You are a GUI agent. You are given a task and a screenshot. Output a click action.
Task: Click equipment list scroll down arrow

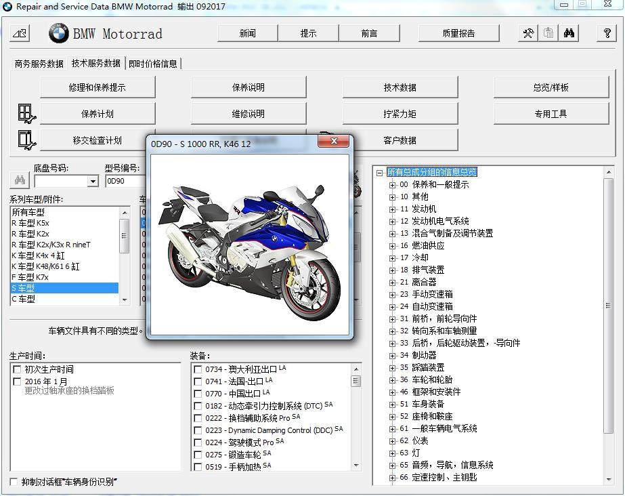pos(356,466)
